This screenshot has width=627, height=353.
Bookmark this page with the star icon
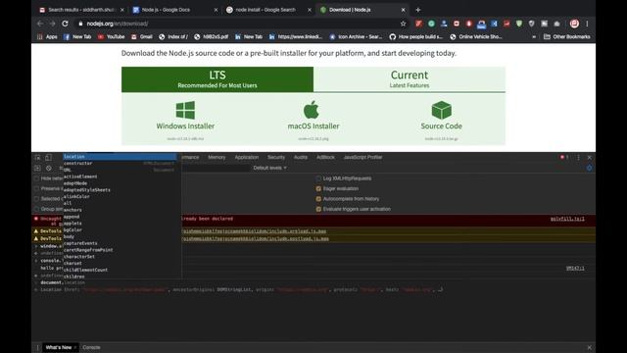pyautogui.click(x=403, y=24)
